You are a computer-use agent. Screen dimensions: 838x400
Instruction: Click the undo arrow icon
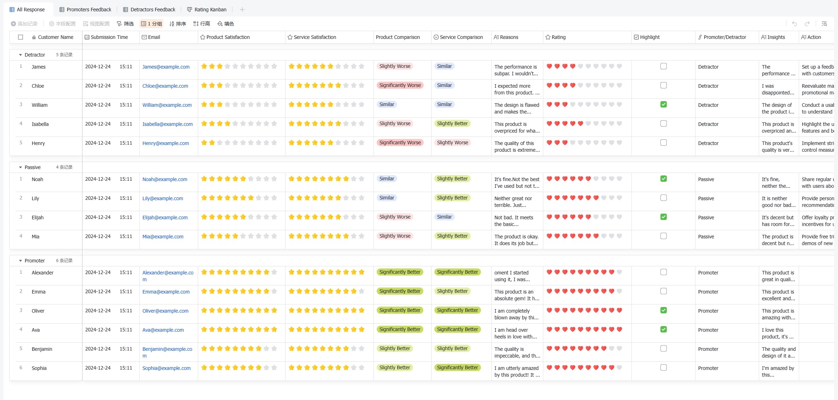[794, 24]
